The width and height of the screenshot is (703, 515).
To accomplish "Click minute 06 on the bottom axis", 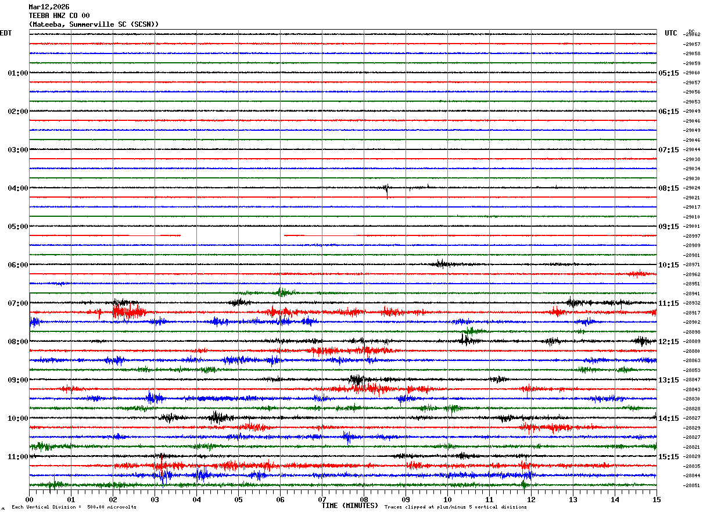I will 280,499.
